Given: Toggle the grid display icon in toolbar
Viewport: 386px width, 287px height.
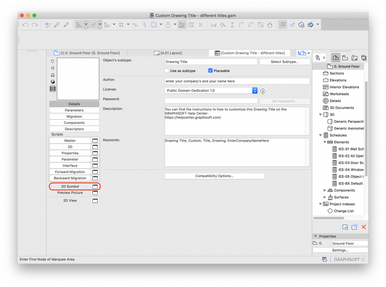Looking at the screenshot, I should [x=121, y=25].
